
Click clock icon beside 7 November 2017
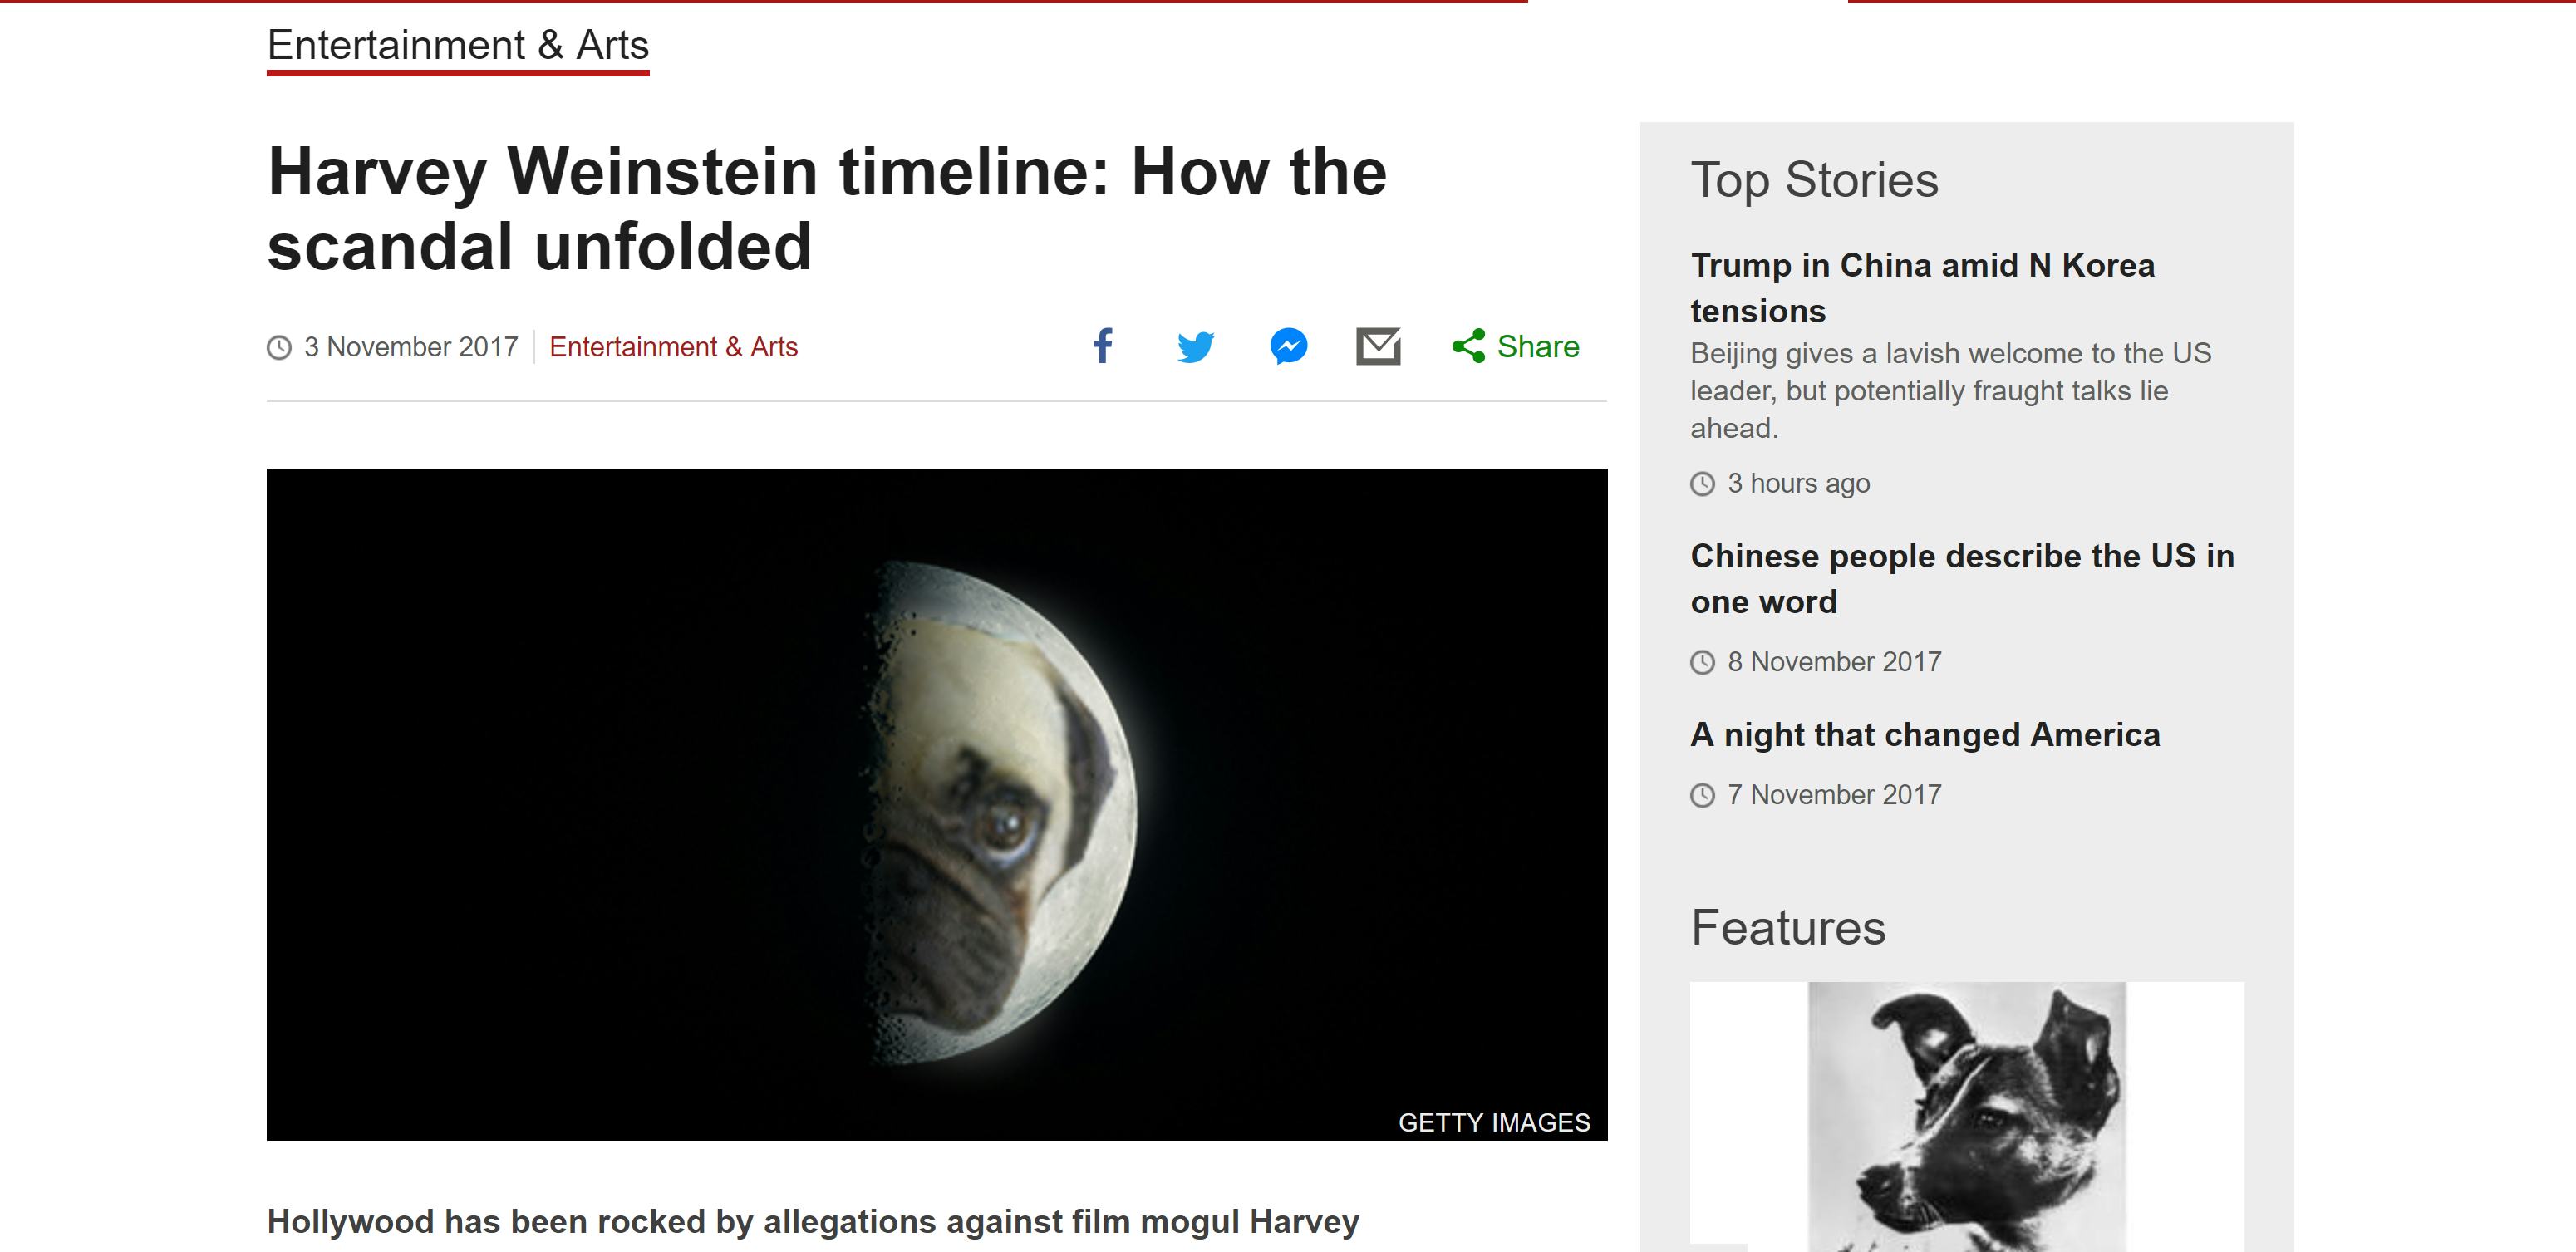click(1702, 796)
